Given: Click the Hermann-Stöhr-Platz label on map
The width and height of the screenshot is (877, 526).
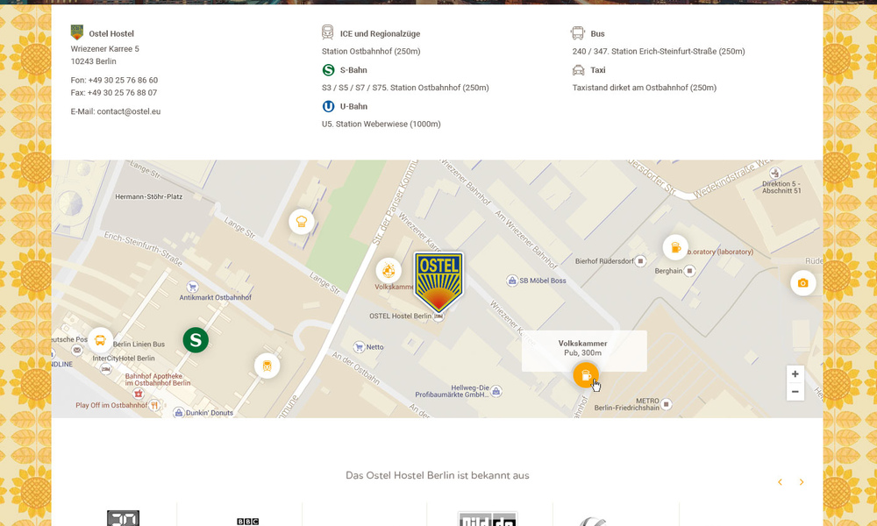Looking at the screenshot, I should 149,196.
